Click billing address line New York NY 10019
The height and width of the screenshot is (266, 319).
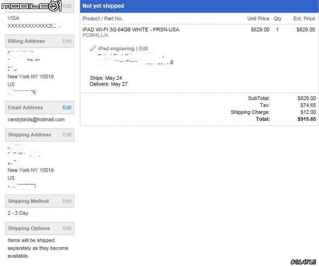pyautogui.click(x=31, y=77)
